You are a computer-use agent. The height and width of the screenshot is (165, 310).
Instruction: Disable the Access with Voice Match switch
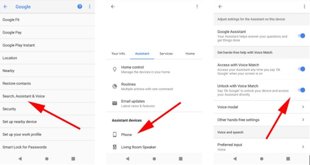[301, 69]
